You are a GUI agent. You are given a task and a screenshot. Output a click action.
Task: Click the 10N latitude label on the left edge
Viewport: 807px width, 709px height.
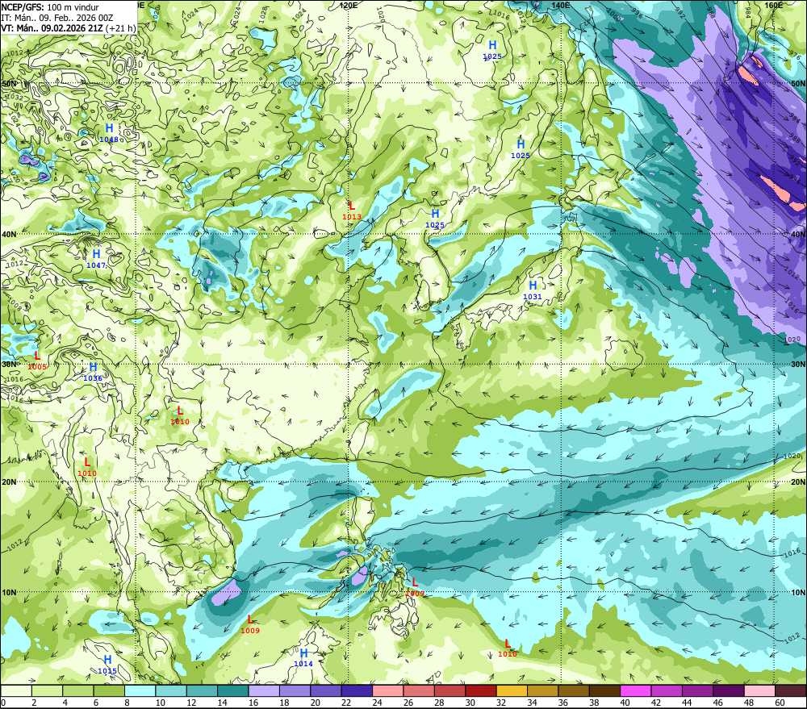9,592
